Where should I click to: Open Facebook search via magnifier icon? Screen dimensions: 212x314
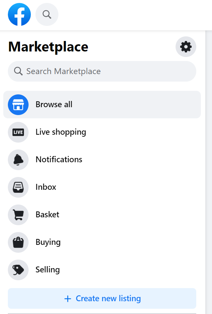[x=47, y=14]
